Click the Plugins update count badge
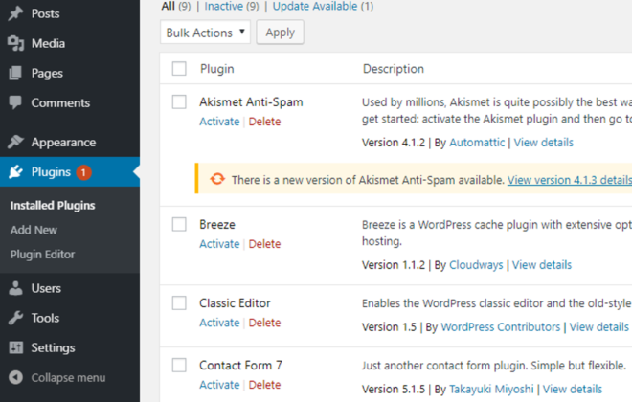632x402 pixels. click(x=83, y=172)
